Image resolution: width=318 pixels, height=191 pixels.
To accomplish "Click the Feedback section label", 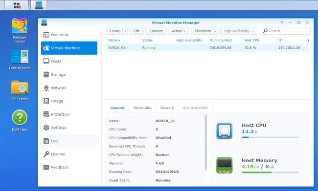I will (x=60, y=167).
